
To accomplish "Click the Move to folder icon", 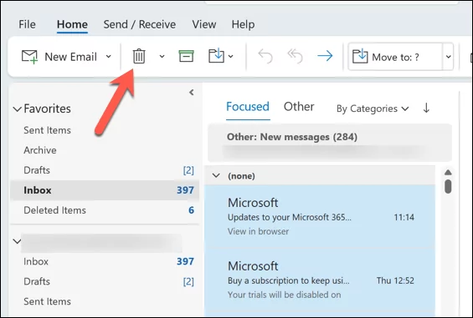I will (x=216, y=56).
